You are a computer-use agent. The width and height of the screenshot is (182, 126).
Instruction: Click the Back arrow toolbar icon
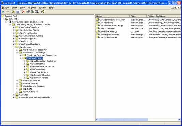(x=3, y=12)
